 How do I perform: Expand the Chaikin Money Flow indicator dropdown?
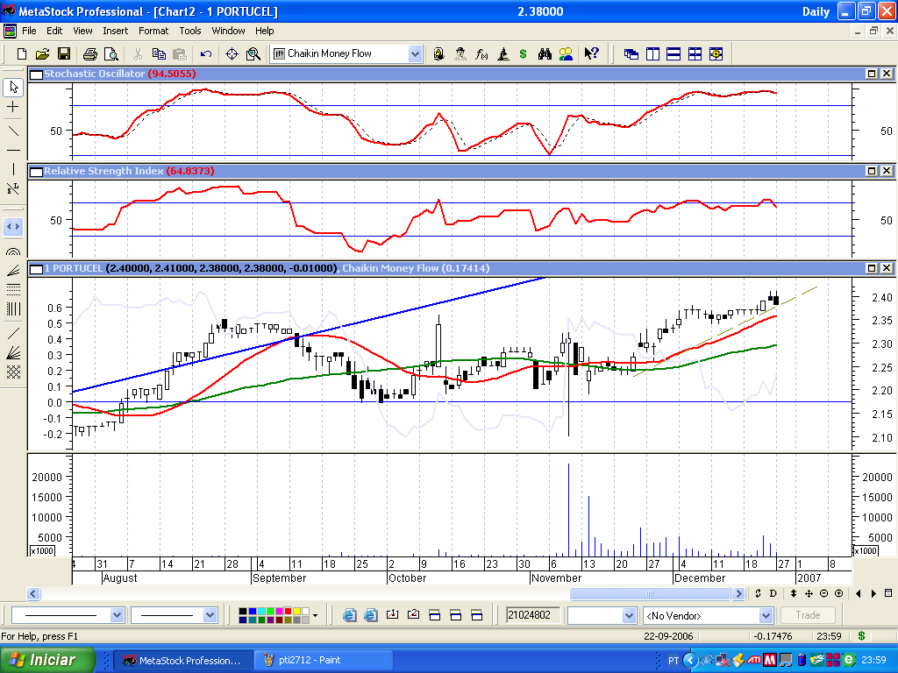pos(415,53)
